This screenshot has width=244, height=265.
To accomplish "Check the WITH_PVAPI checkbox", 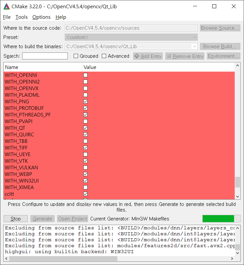I will (x=86, y=121).
